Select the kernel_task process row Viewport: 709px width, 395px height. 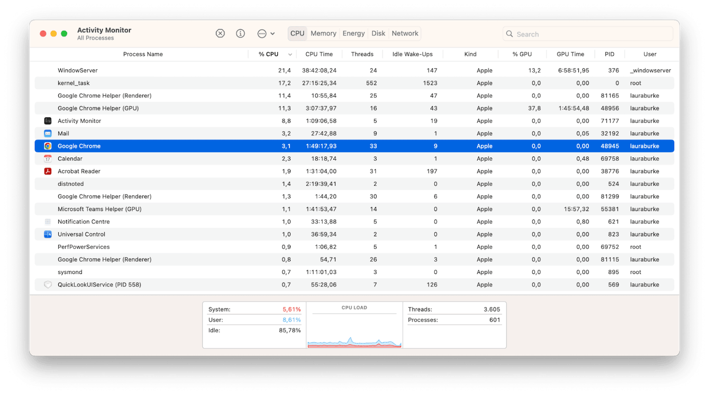coord(212,82)
